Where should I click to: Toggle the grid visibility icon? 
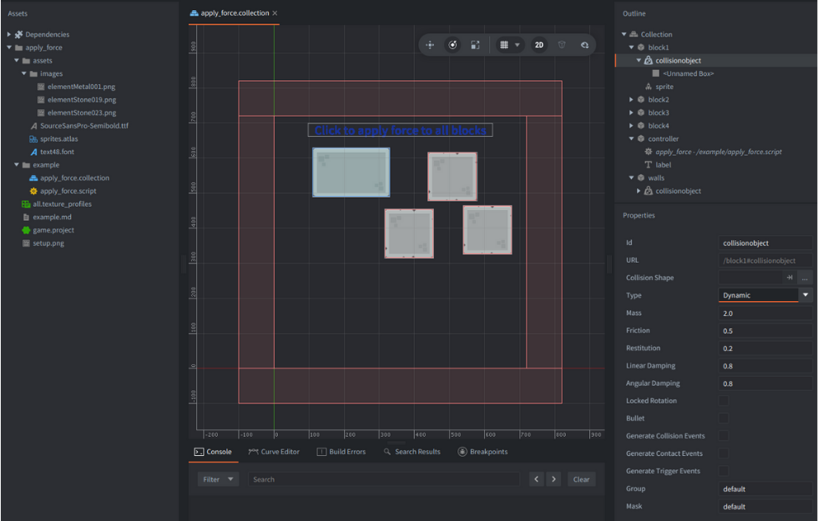[504, 45]
